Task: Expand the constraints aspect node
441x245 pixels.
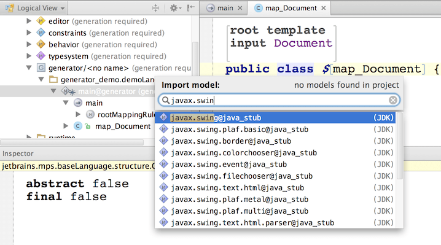Action: [x=29, y=33]
